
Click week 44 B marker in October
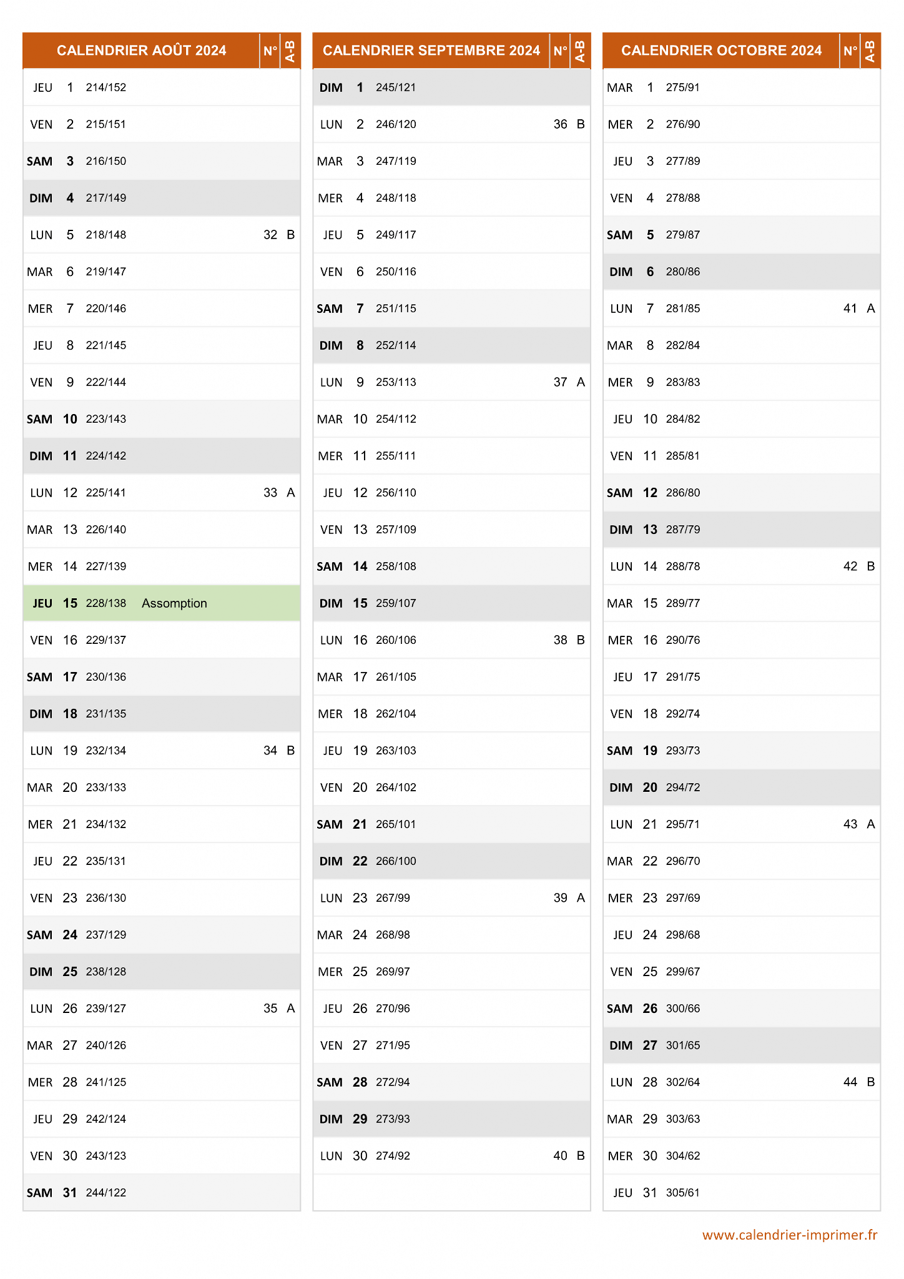[x=859, y=1082]
